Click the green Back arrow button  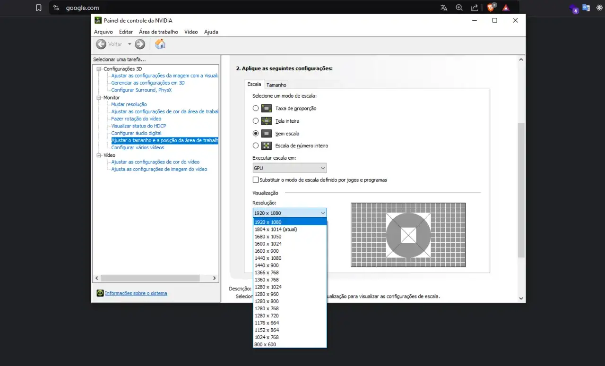click(x=101, y=44)
